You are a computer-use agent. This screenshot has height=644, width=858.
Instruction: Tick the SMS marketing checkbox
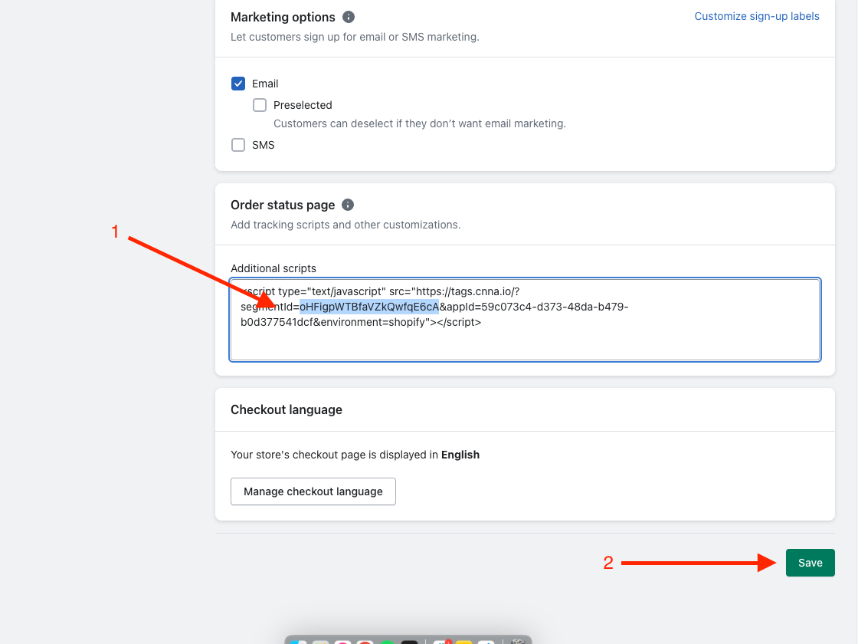pos(238,145)
